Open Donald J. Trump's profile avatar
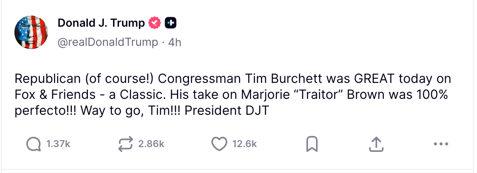This screenshot has width=477, height=173. tap(32, 32)
